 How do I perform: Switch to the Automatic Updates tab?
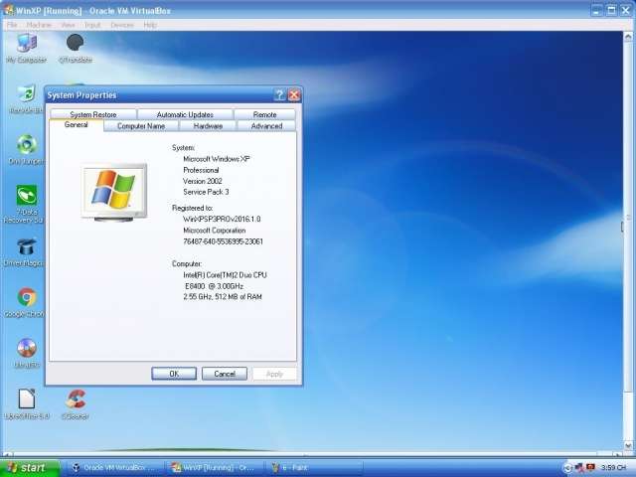pyautogui.click(x=185, y=114)
